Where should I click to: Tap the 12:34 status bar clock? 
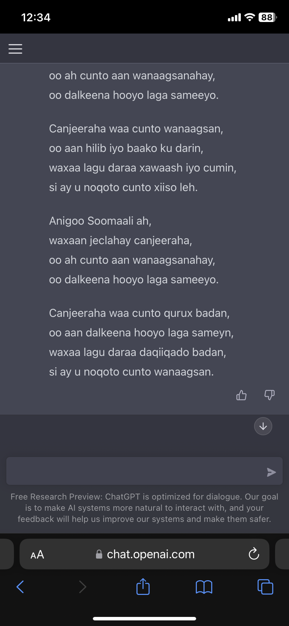coord(36,17)
